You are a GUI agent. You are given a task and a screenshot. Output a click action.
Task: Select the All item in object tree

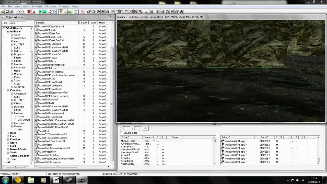[8, 162]
